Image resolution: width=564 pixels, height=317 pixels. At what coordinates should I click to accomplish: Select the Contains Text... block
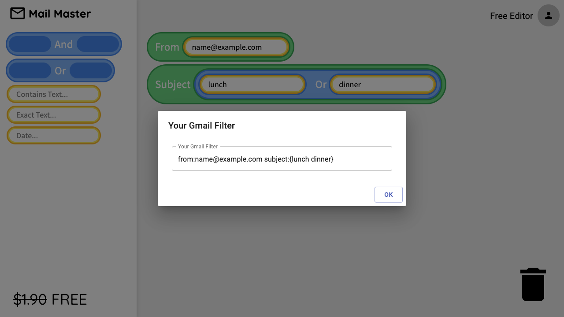tap(54, 94)
